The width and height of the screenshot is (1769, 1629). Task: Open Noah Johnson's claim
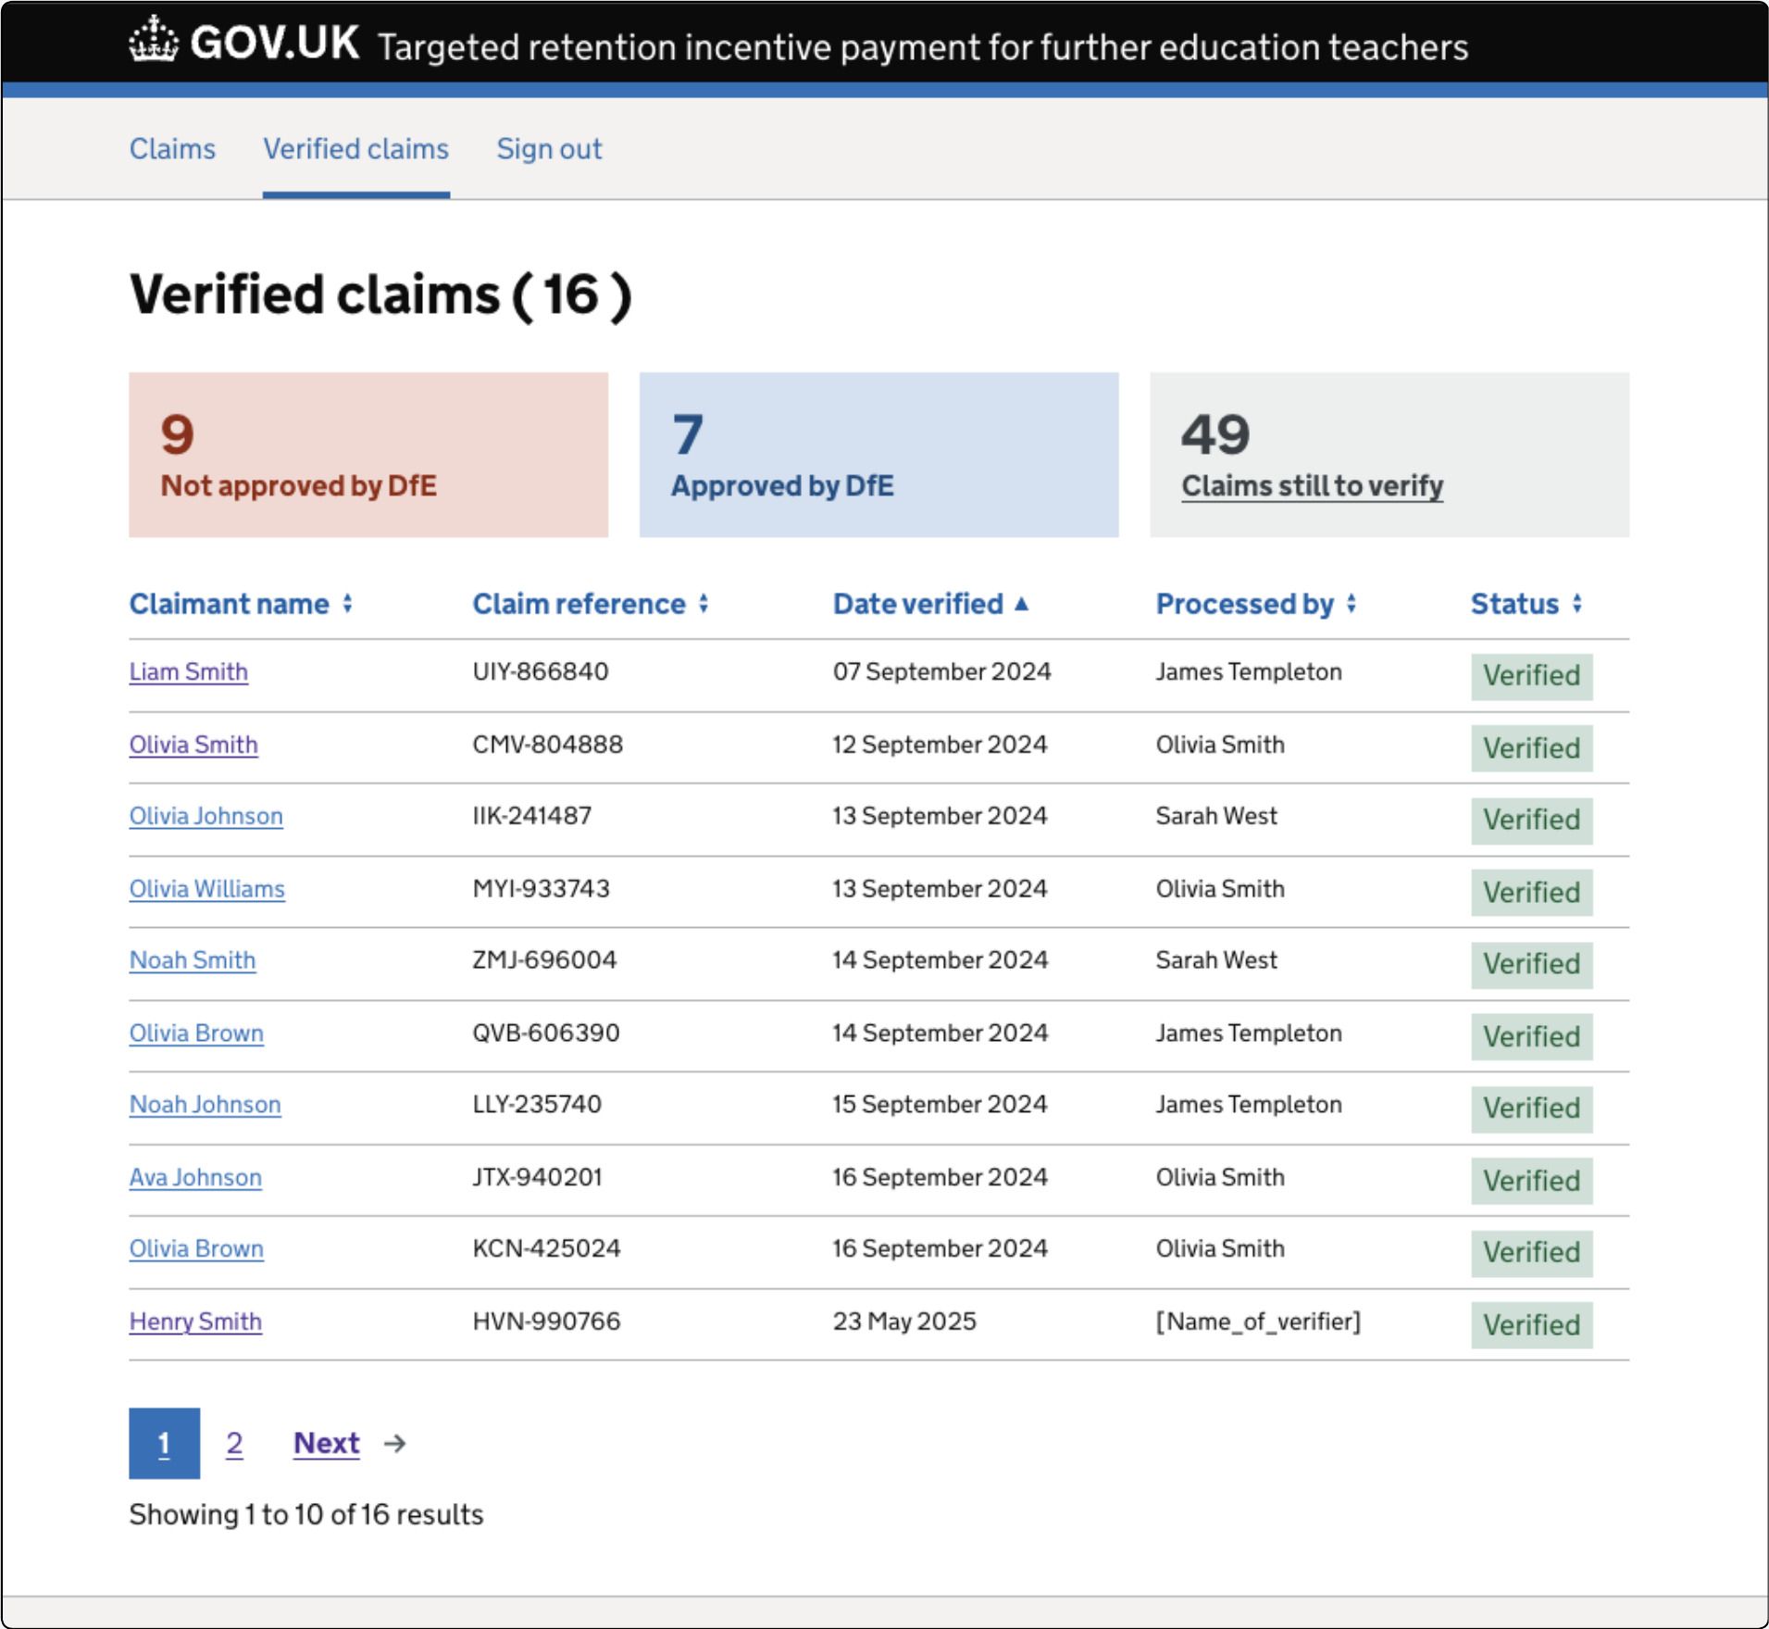[206, 1104]
